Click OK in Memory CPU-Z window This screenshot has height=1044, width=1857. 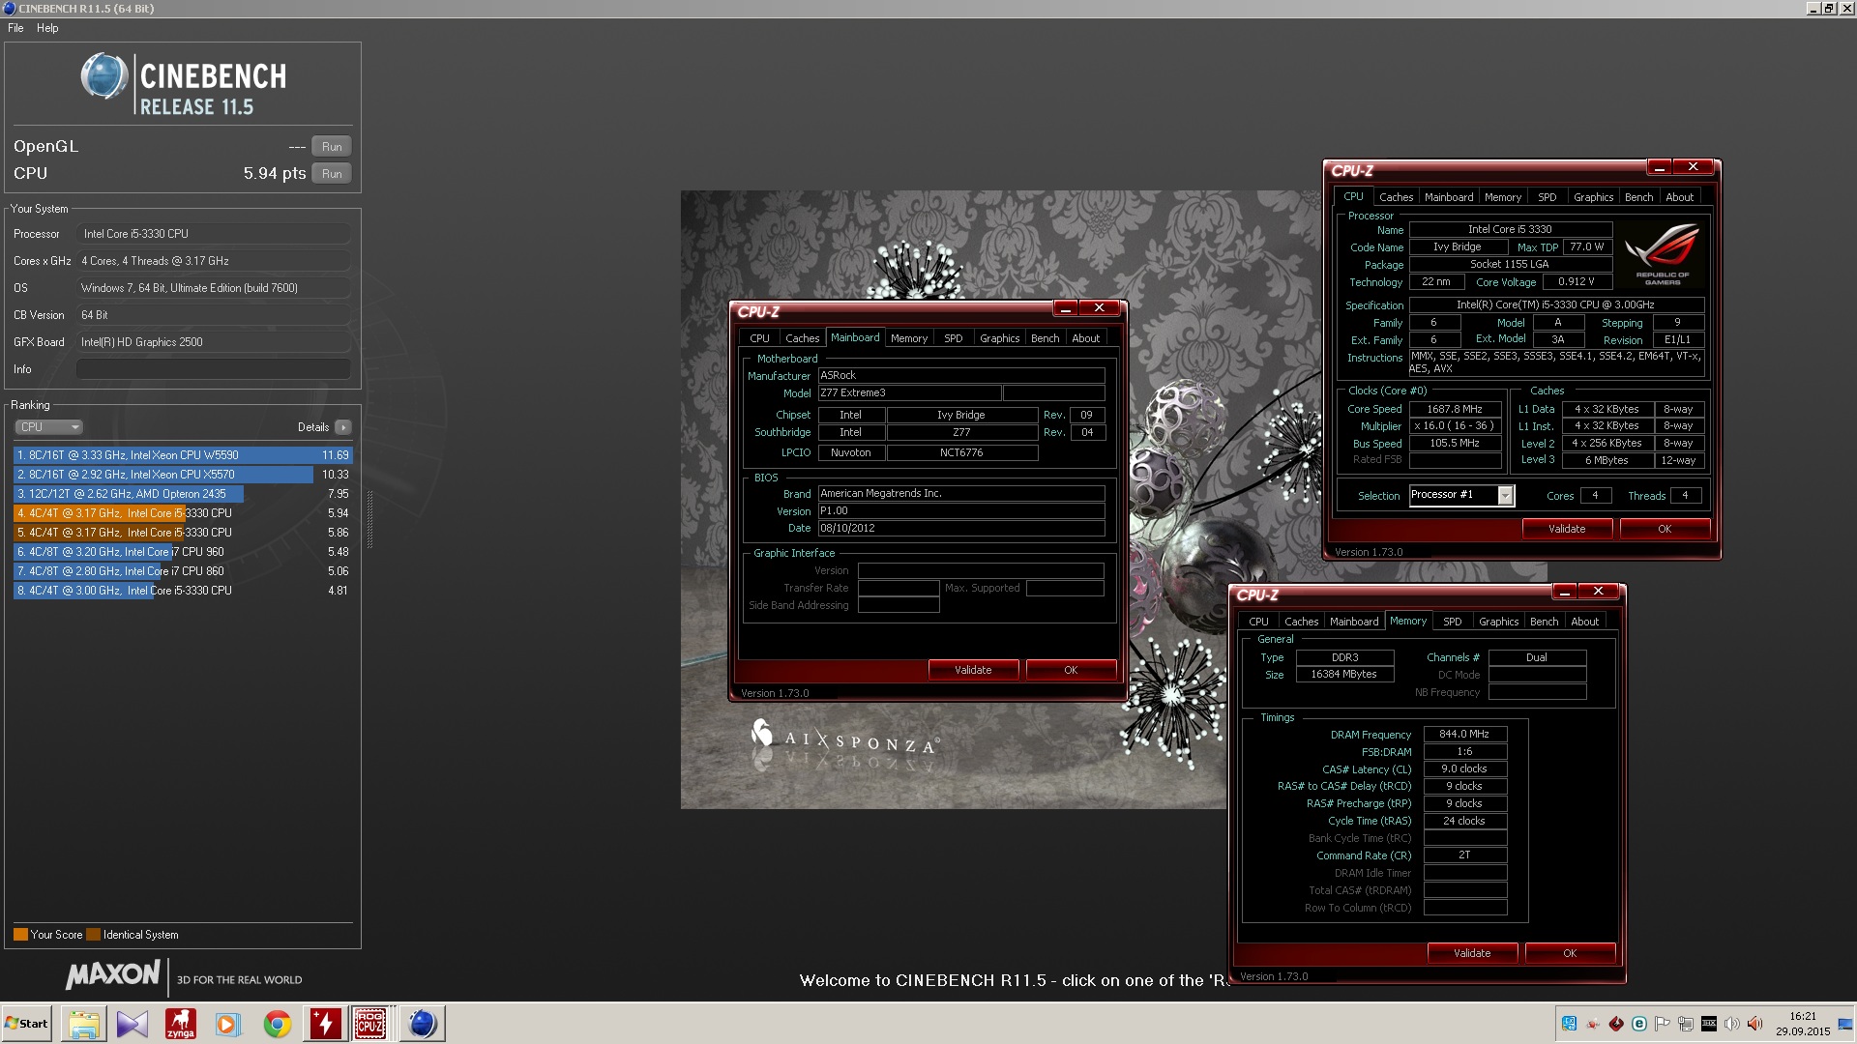(x=1570, y=953)
